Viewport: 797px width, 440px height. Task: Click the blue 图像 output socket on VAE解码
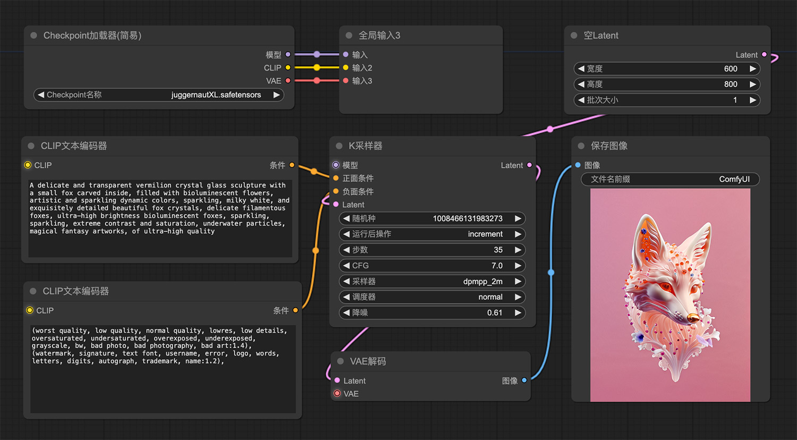524,380
